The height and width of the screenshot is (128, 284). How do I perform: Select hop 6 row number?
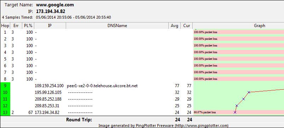5,65
